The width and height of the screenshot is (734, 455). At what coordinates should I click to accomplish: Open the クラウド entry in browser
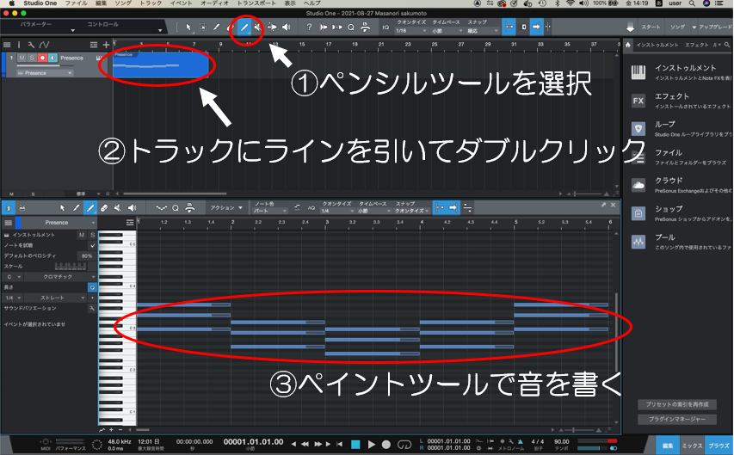click(x=638, y=185)
